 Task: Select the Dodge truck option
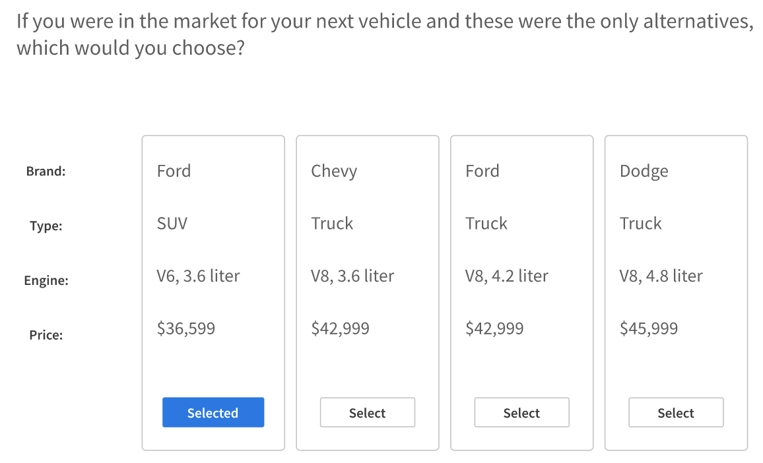(676, 412)
